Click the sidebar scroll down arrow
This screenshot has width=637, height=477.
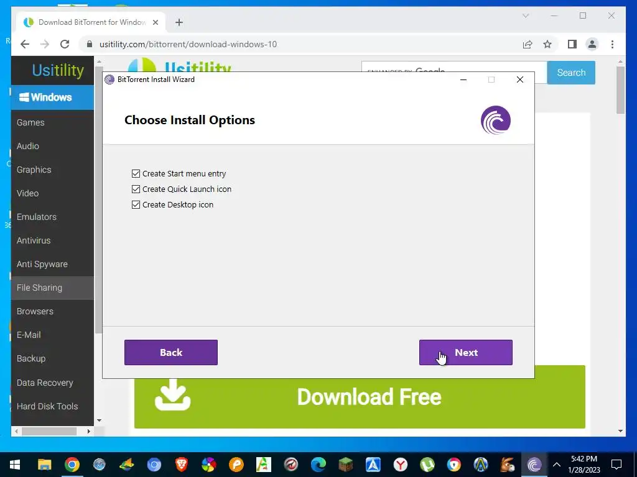click(99, 420)
